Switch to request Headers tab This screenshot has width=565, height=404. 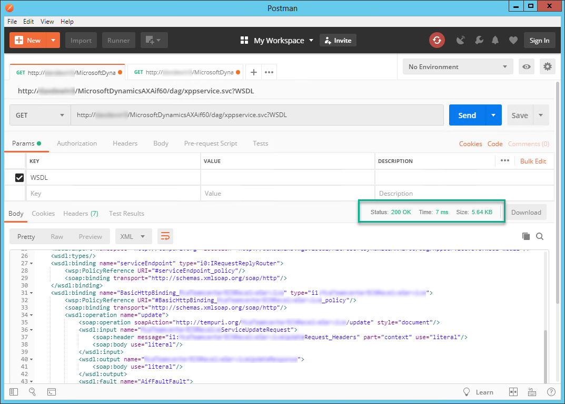[x=125, y=143]
